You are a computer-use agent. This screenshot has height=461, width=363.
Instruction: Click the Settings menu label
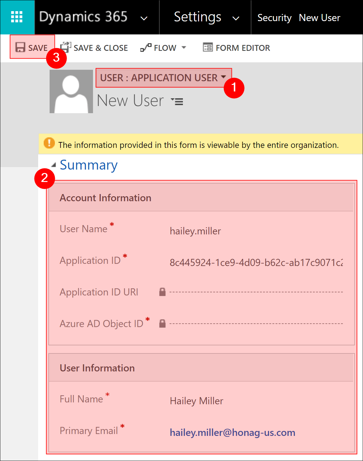[197, 17]
